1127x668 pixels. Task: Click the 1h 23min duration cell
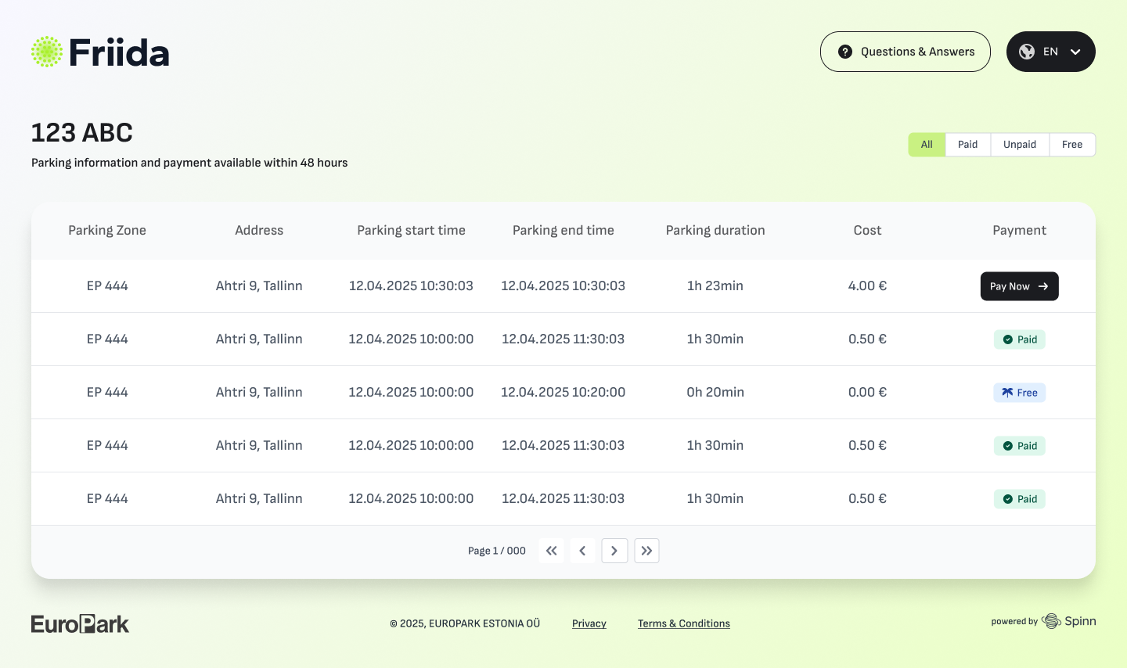pyautogui.click(x=715, y=286)
